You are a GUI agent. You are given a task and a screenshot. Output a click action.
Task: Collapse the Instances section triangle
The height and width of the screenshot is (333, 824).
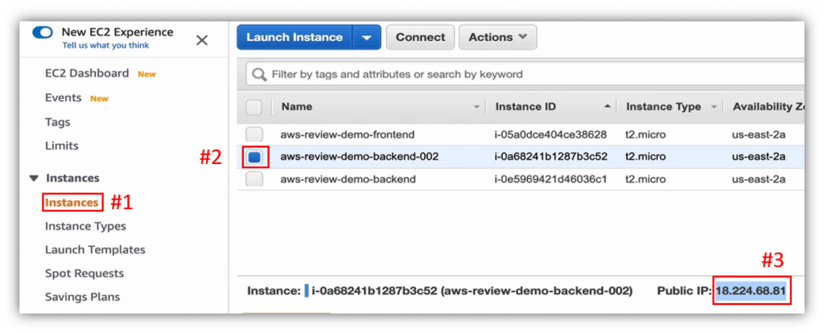[x=34, y=179]
